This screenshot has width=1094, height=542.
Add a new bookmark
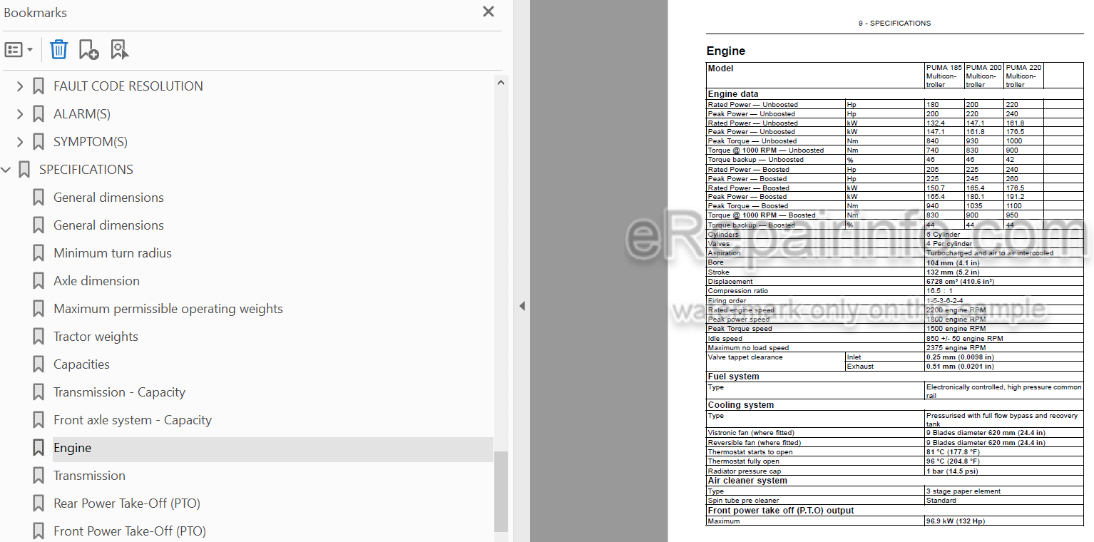click(x=89, y=50)
